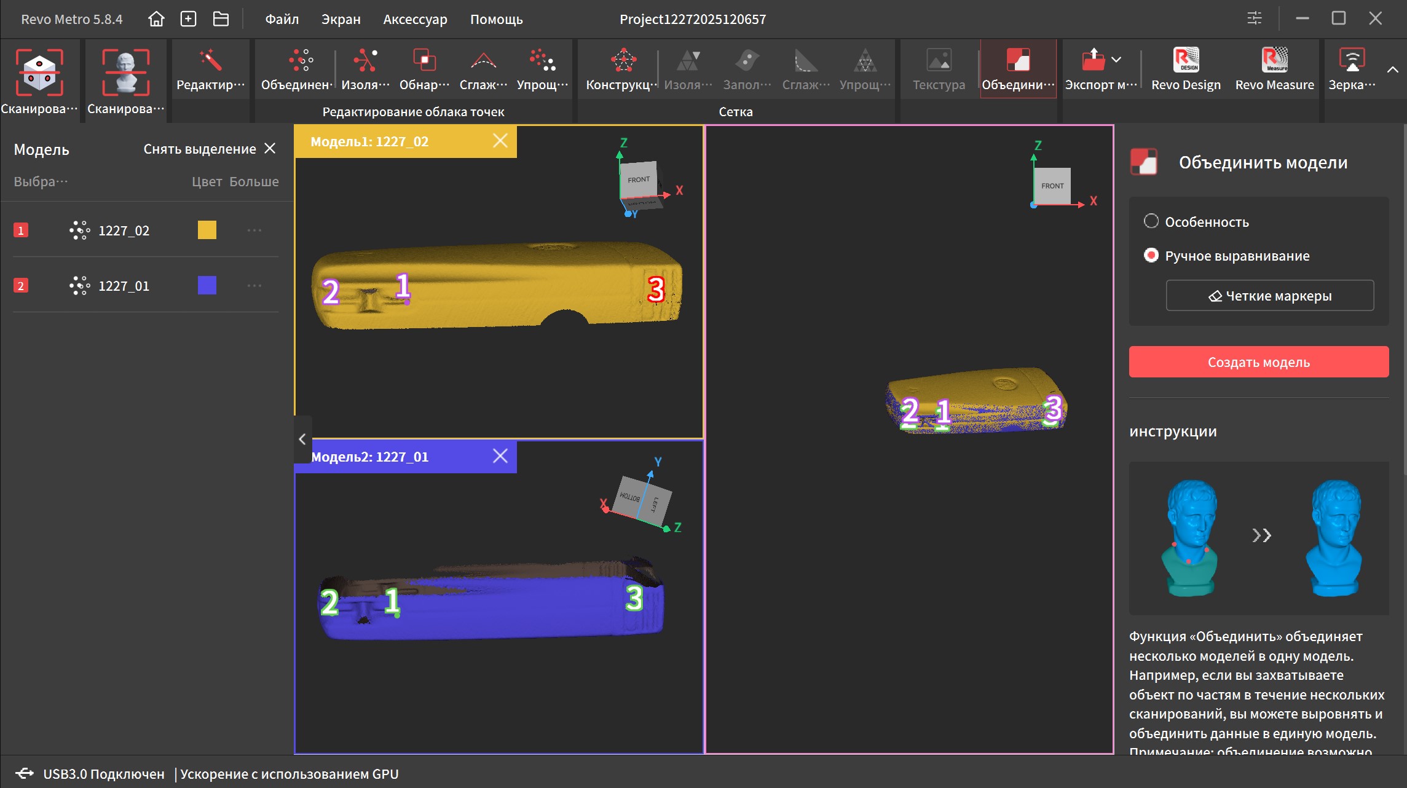
Task: Click the new project plus icon
Action: [188, 19]
